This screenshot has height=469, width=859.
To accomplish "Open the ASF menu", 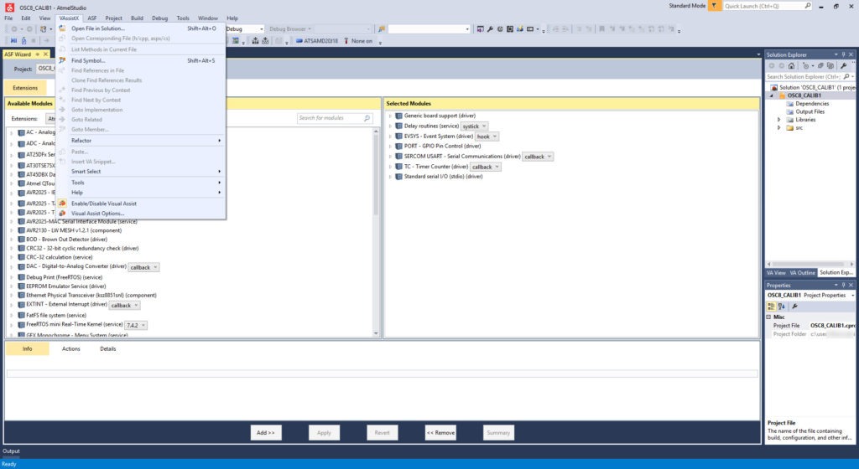I will coord(92,18).
